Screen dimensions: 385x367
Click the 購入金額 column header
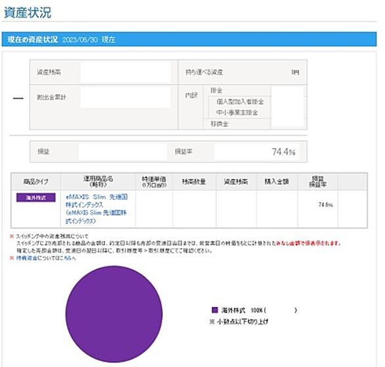[x=277, y=182]
